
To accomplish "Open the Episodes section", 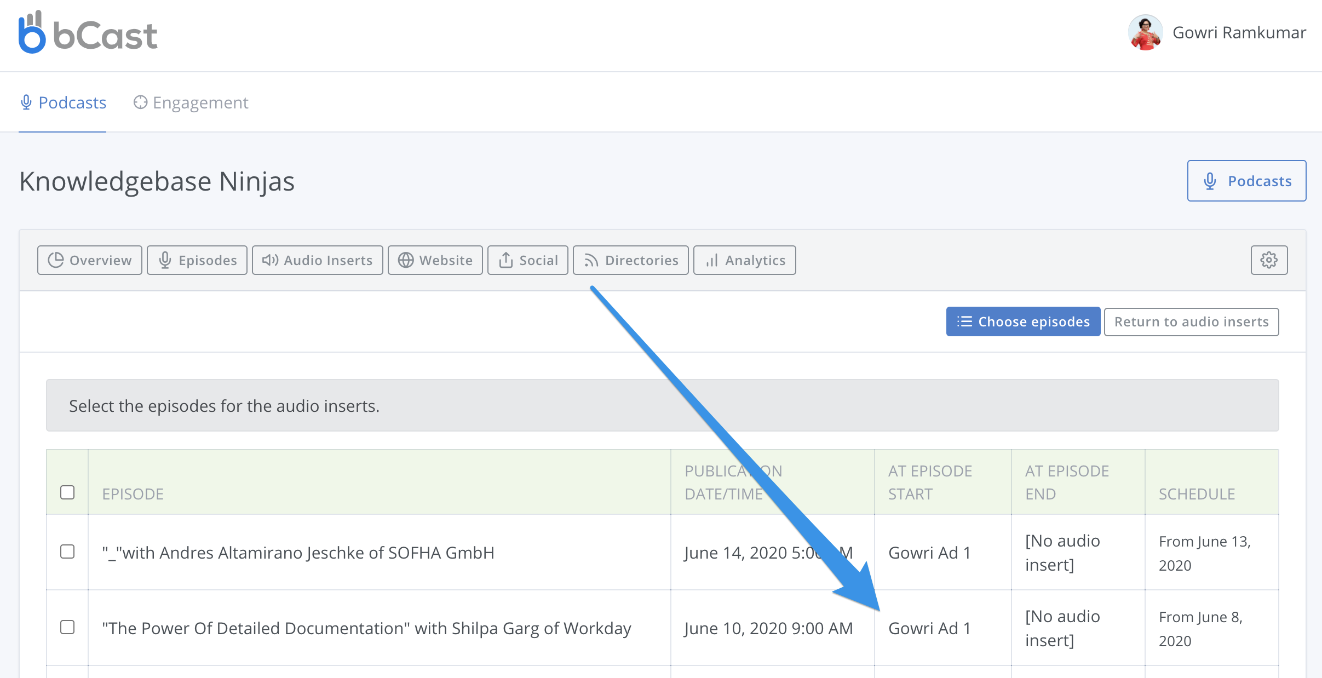I will pyautogui.click(x=197, y=260).
